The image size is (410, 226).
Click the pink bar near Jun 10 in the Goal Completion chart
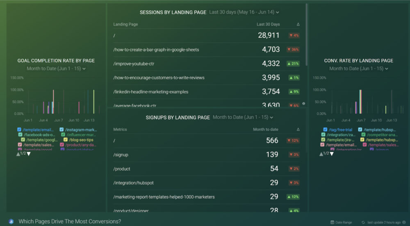(79, 107)
